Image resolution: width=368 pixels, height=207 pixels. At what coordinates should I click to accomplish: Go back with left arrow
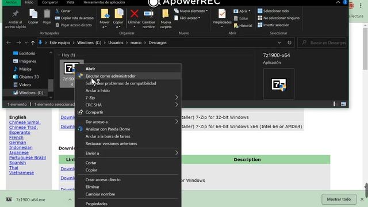coord(9,43)
